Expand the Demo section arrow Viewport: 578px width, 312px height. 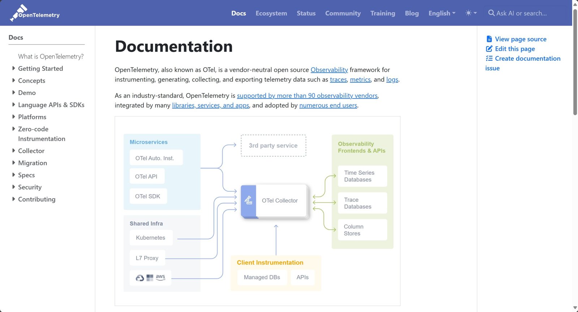14,92
